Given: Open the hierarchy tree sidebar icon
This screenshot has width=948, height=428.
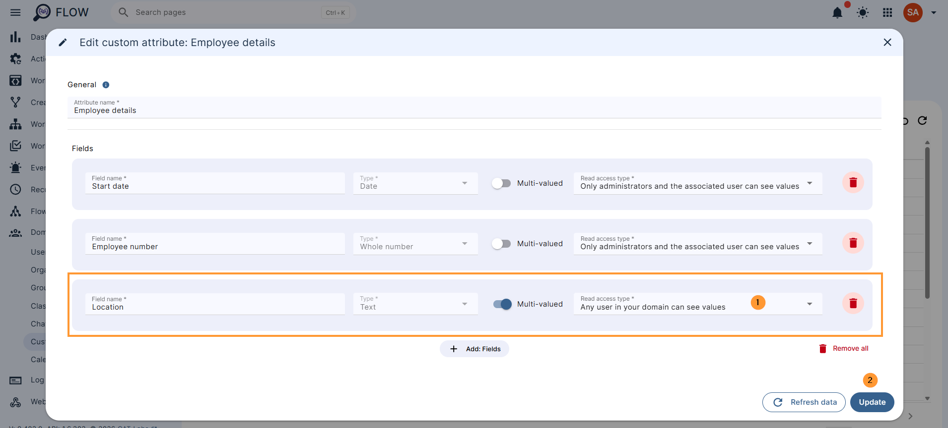Looking at the screenshot, I should pos(15,124).
